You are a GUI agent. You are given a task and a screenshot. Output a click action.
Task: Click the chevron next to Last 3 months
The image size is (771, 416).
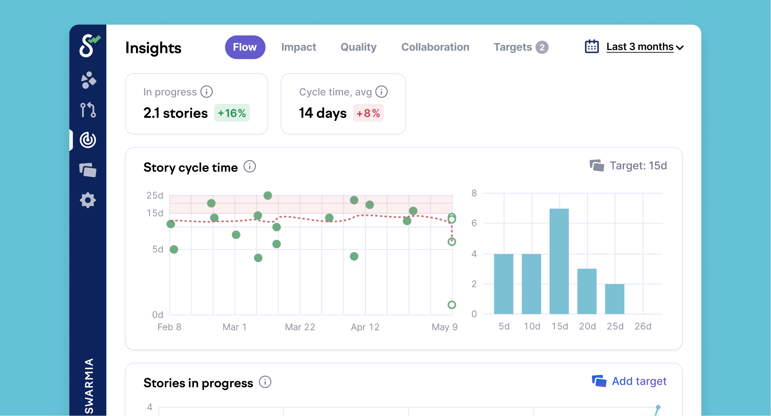[680, 48]
